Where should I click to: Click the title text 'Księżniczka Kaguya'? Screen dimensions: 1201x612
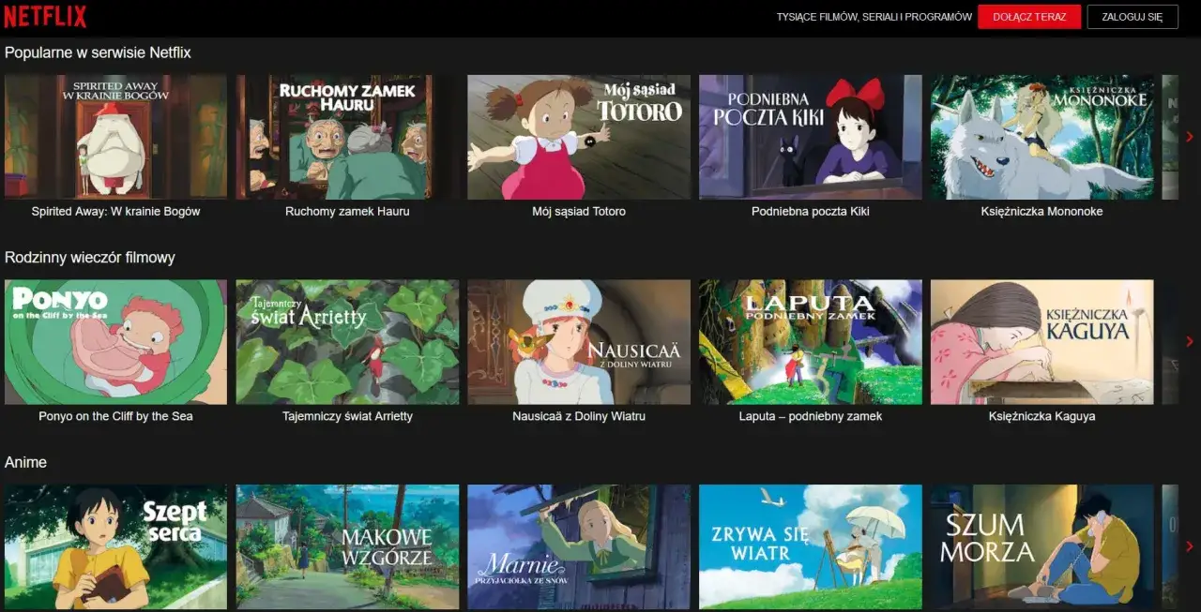pos(1042,416)
